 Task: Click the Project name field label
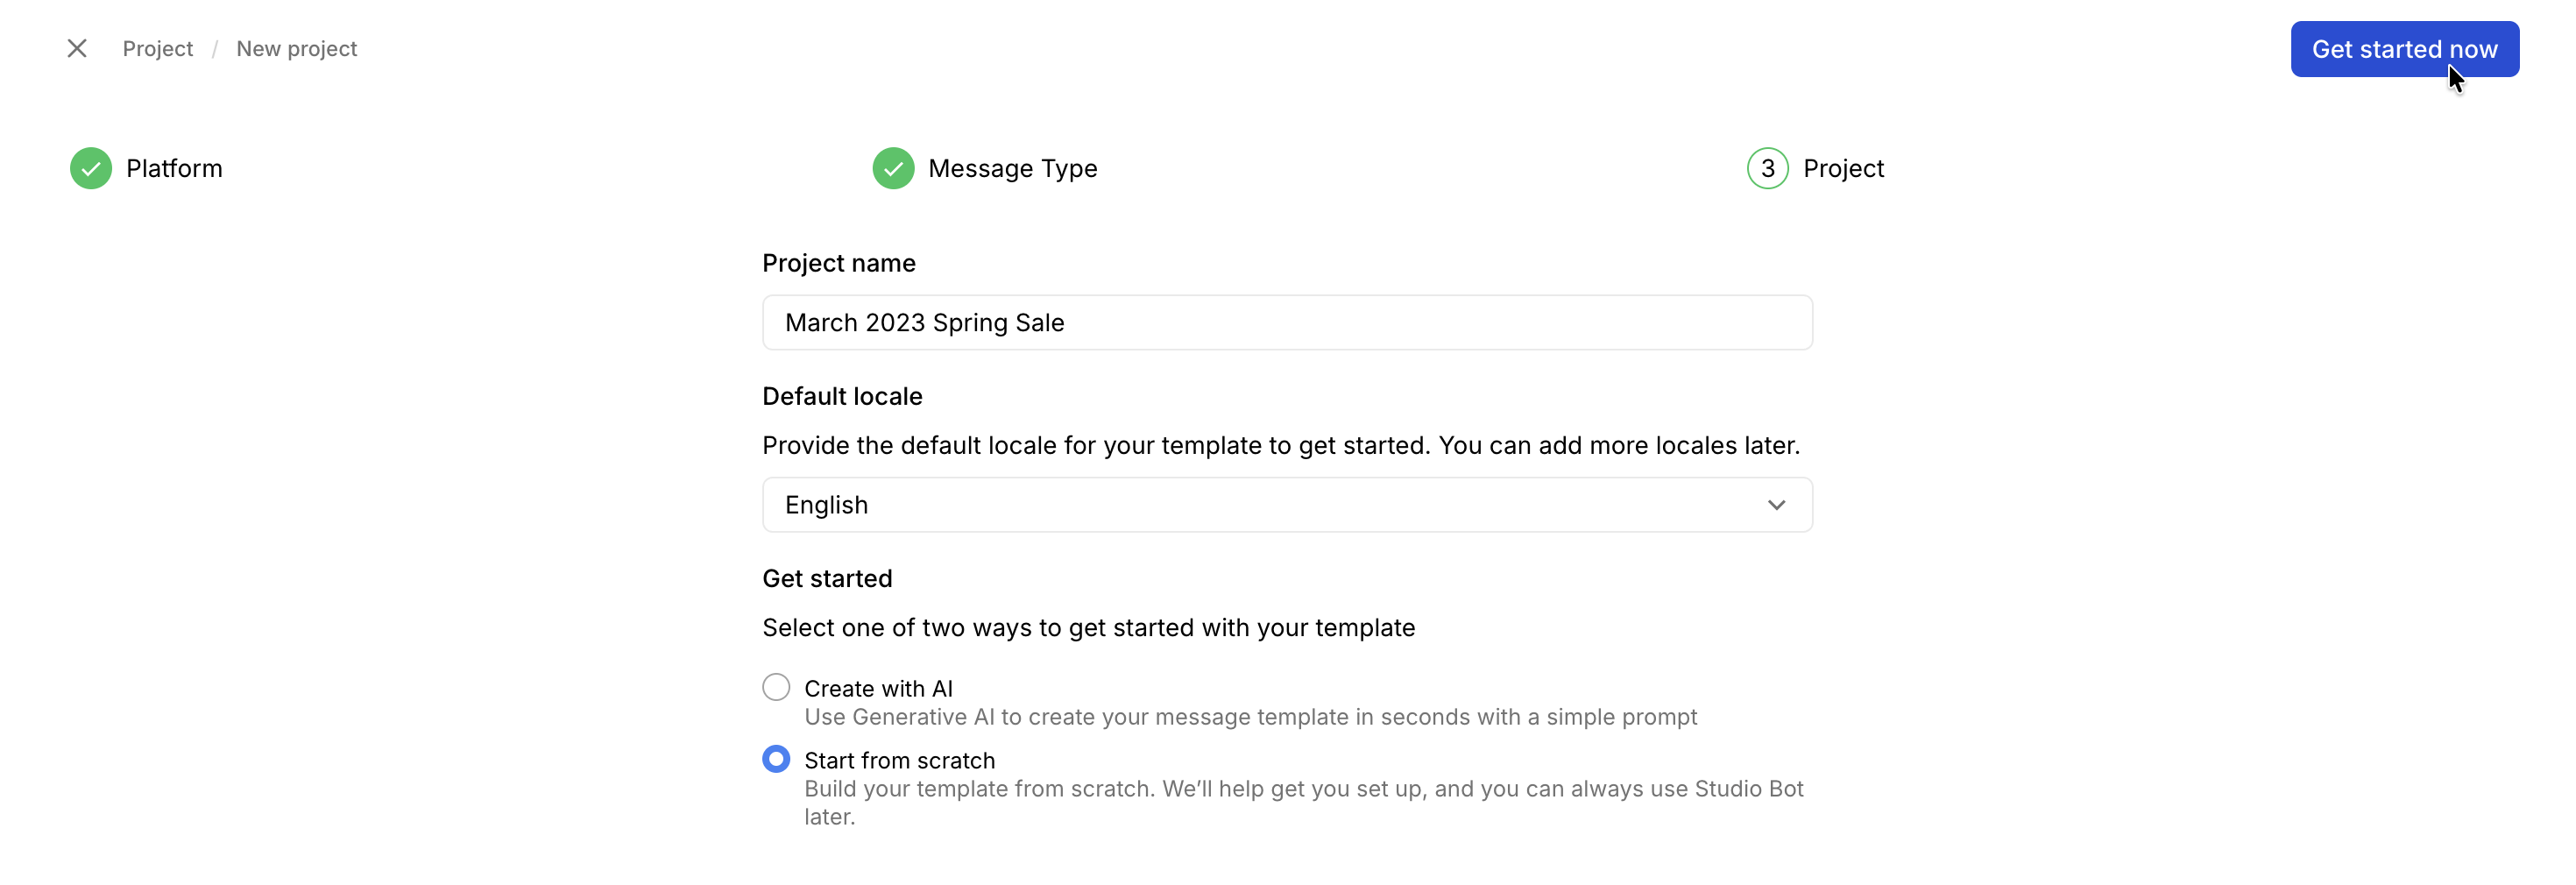[838, 263]
